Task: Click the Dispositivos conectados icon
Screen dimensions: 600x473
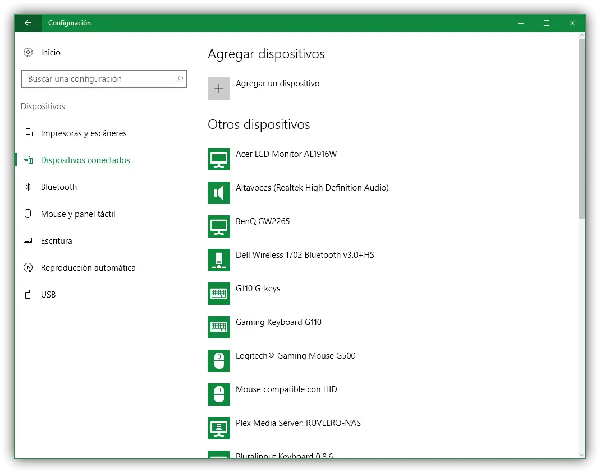Action: click(28, 160)
